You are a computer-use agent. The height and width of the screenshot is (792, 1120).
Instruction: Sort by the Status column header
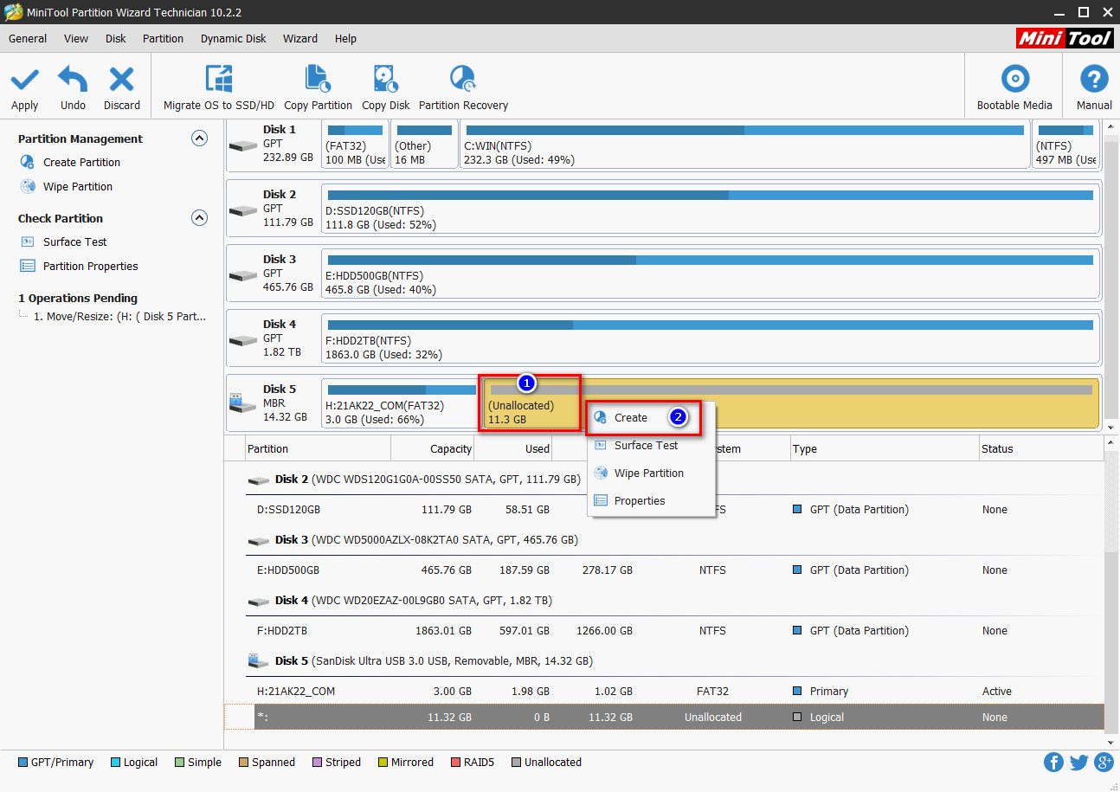coord(1041,448)
